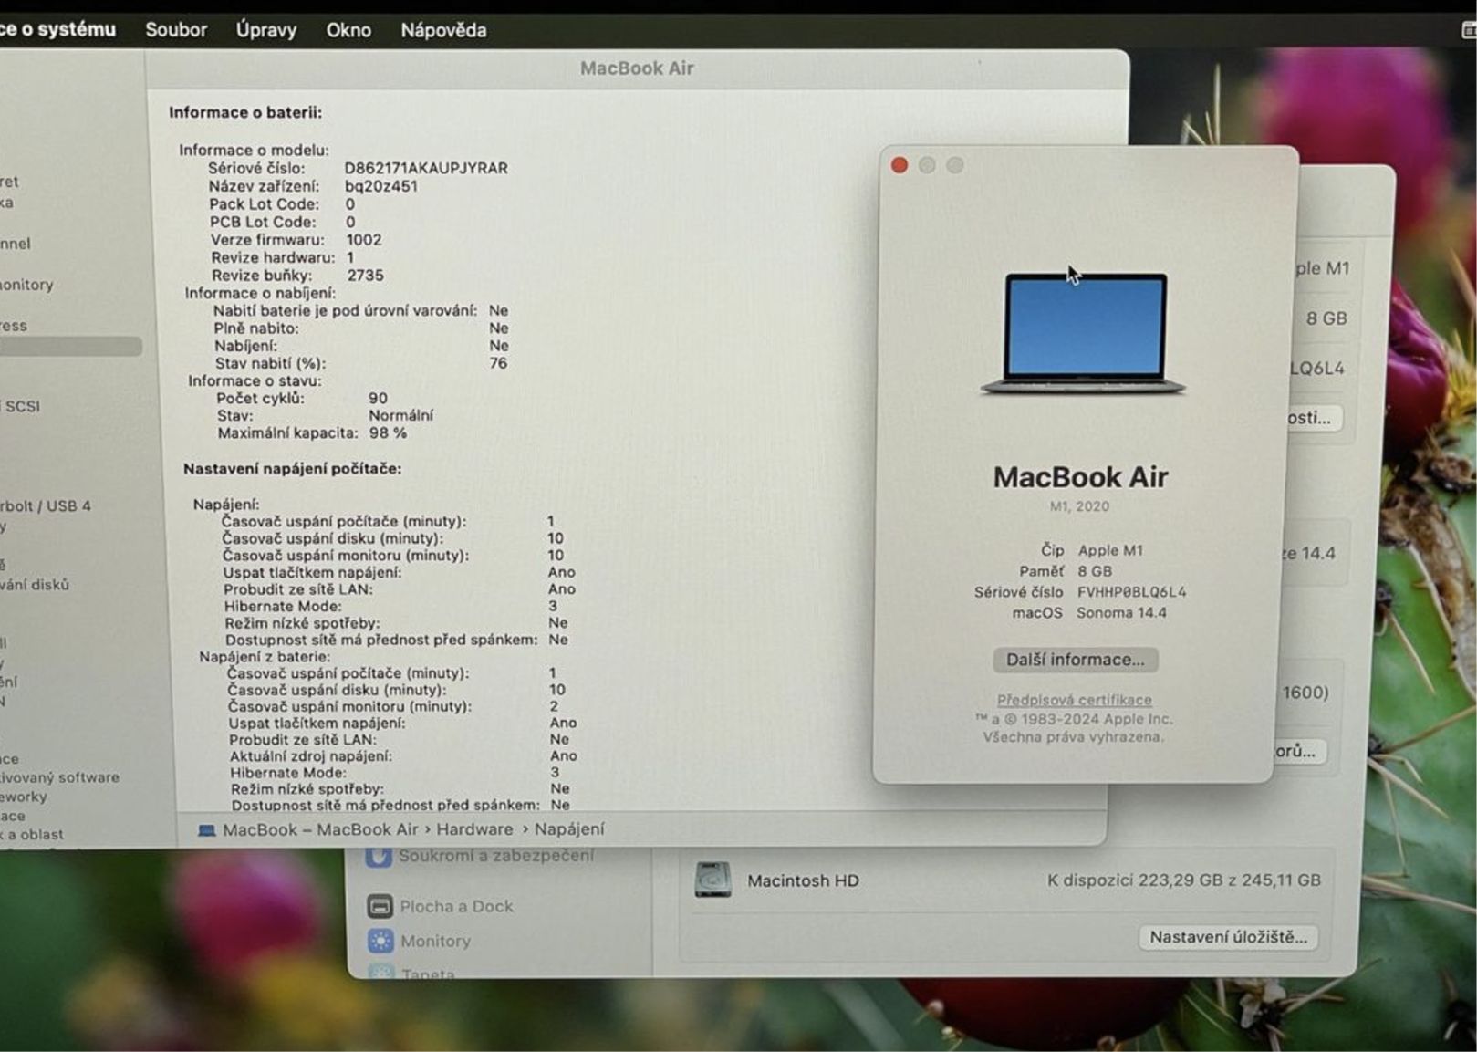Click device name value bq20z451
Image resolution: width=1477 pixels, height=1052 pixels.
[381, 186]
